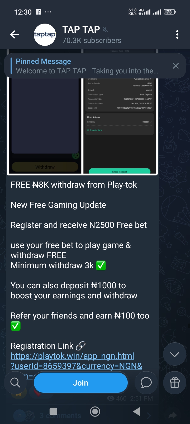Tap the Android back triangle
Screen dimensions: 190x424
click(x=136, y=412)
